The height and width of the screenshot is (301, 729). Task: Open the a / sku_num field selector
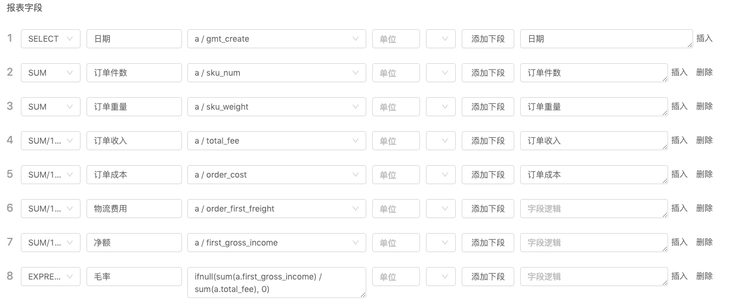tap(276, 73)
